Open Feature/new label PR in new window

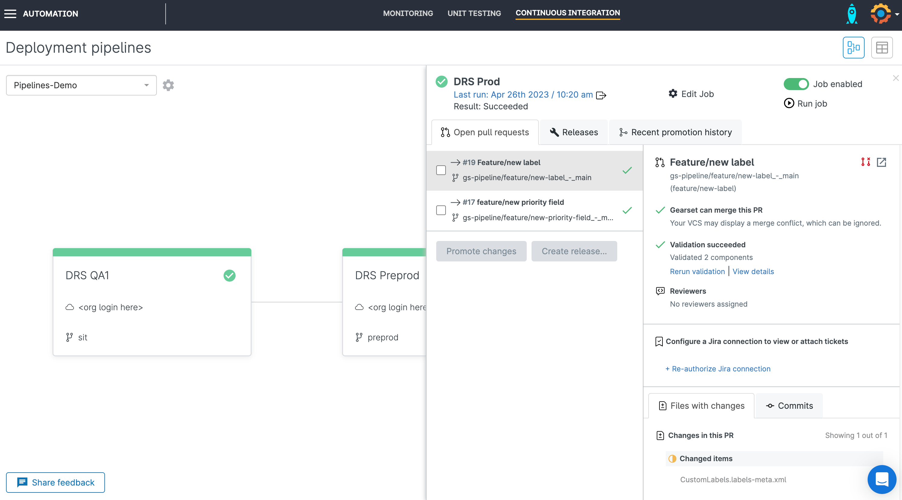click(x=881, y=162)
